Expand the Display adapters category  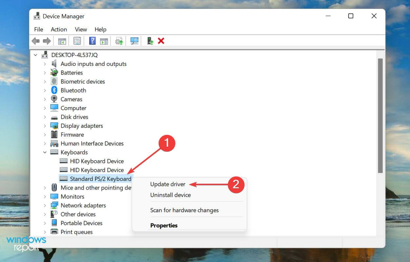[x=45, y=126]
